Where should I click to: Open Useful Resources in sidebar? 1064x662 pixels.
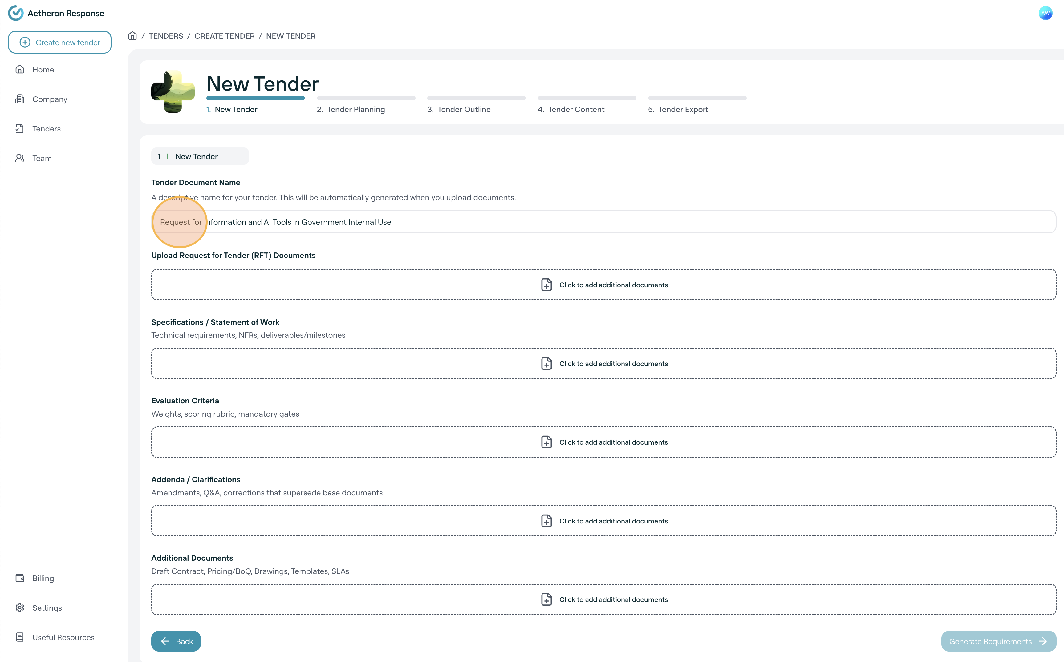point(63,637)
